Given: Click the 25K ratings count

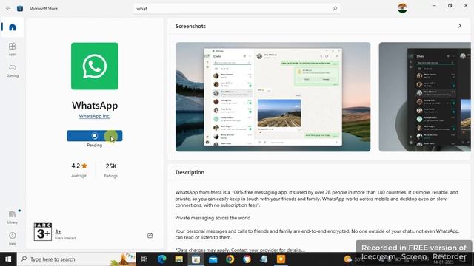Looking at the screenshot, I should point(111,170).
